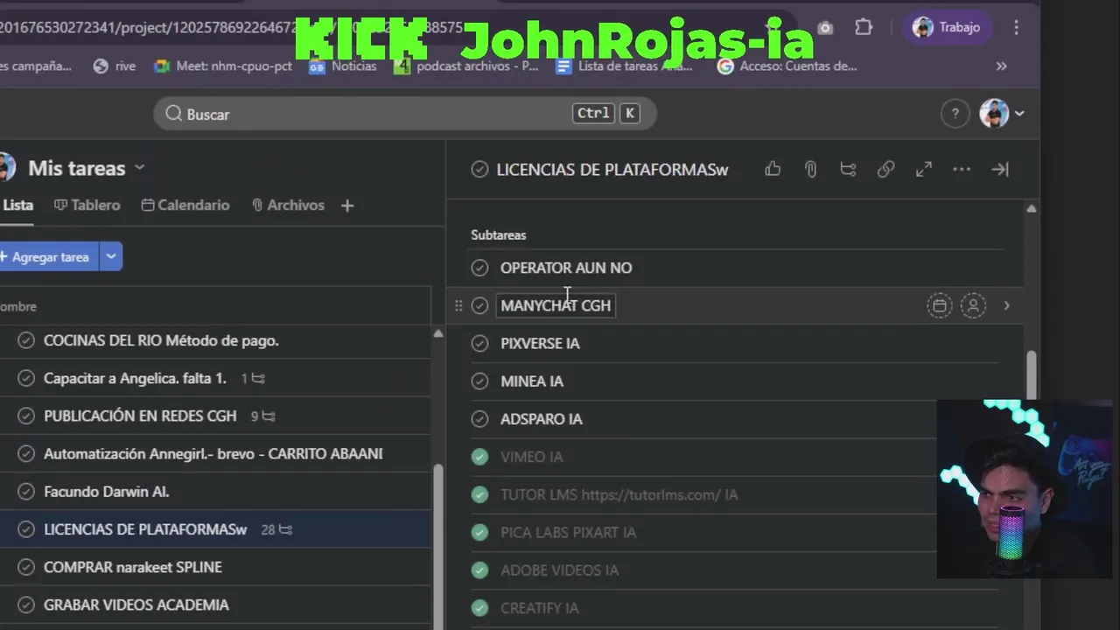Open the rive bookmark
This screenshot has height=630, width=1120.
[114, 66]
